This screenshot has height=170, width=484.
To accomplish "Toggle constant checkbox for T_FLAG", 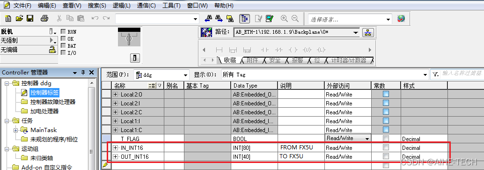I will click(x=386, y=139).
